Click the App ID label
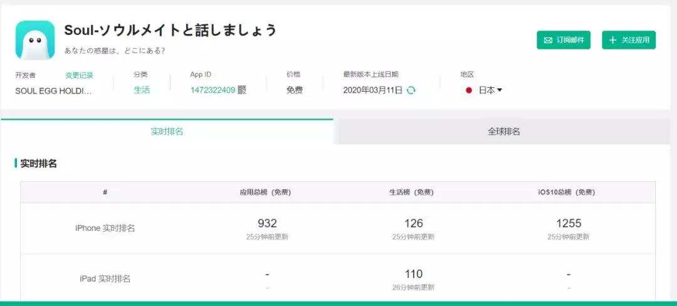Image resolution: width=677 pixels, height=306 pixels. (x=201, y=74)
